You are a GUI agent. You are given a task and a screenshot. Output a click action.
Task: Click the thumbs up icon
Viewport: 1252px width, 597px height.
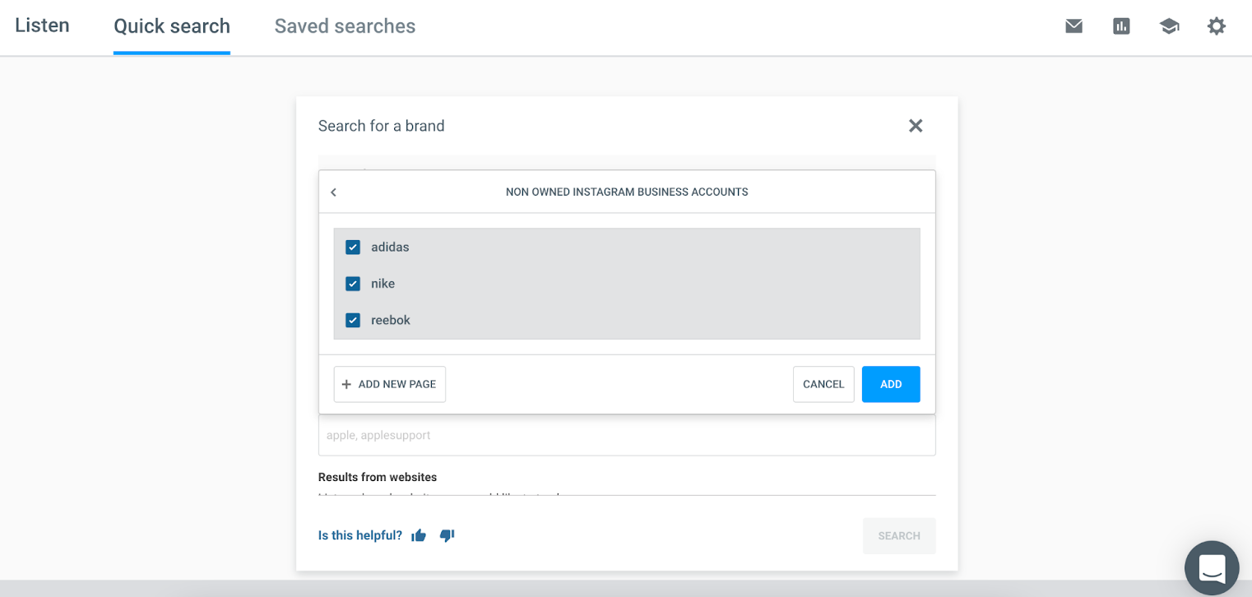pos(419,536)
